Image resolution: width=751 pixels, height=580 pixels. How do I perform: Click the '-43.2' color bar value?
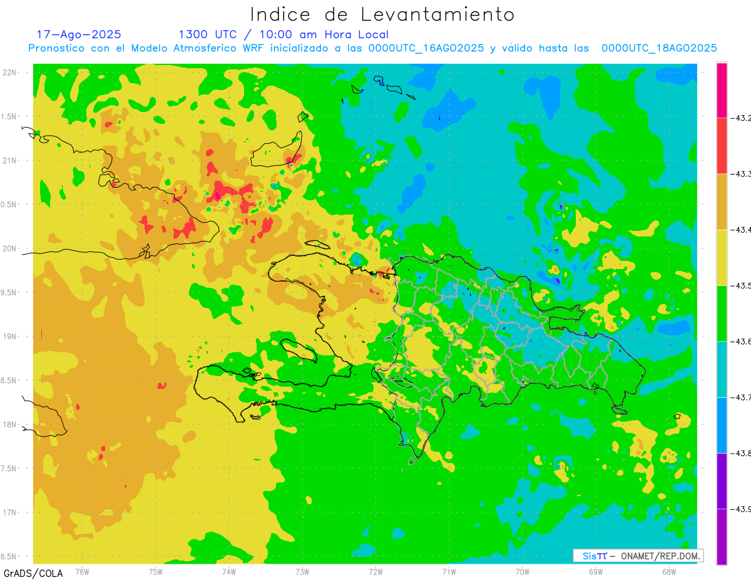(x=742, y=118)
